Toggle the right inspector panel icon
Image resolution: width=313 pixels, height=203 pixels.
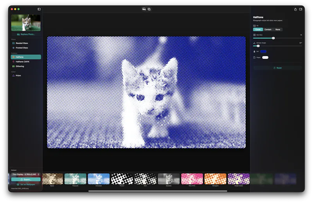point(300,9)
